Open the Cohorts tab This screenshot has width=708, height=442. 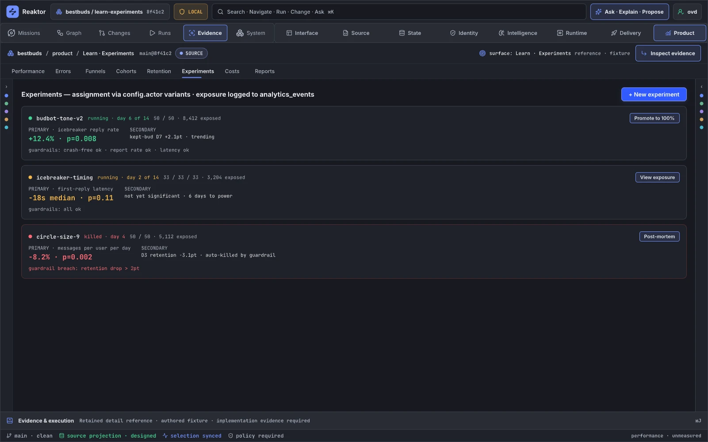click(x=126, y=72)
